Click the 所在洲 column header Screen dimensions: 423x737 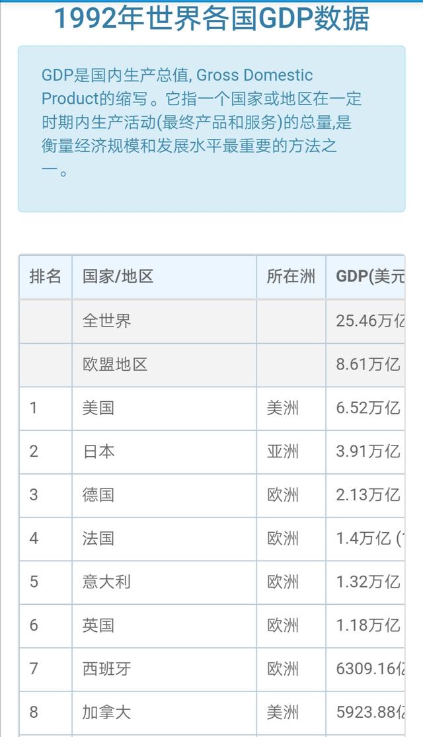coord(291,276)
